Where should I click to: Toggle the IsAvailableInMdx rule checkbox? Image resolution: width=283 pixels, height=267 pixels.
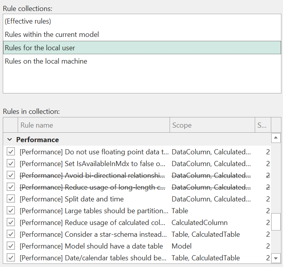tap(11, 164)
